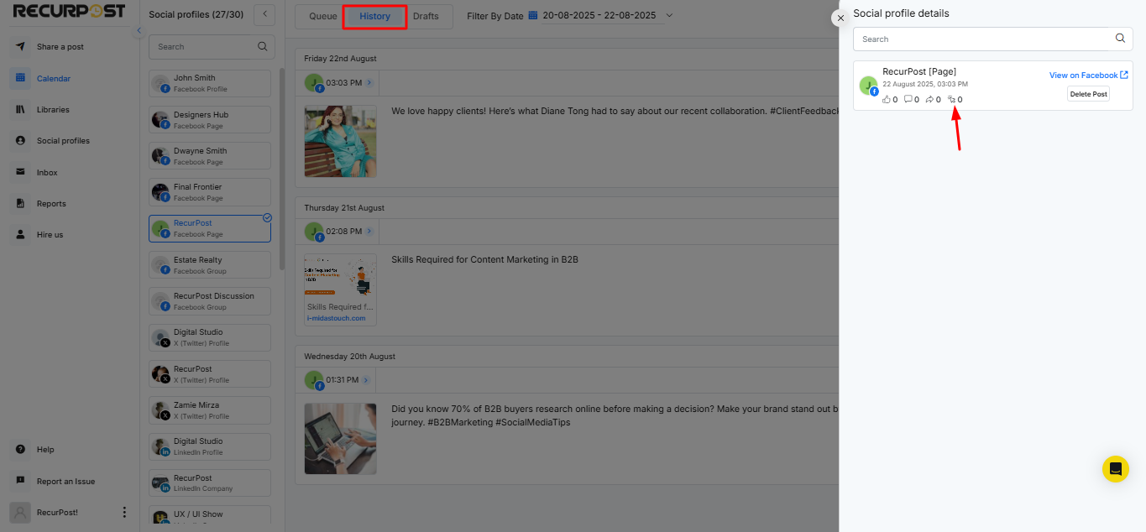Click the RecurPost [Page] avatar in details
The height and width of the screenshot is (532, 1146).
(x=868, y=86)
